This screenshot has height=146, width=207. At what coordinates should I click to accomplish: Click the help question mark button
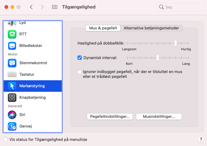pyautogui.click(x=200, y=139)
